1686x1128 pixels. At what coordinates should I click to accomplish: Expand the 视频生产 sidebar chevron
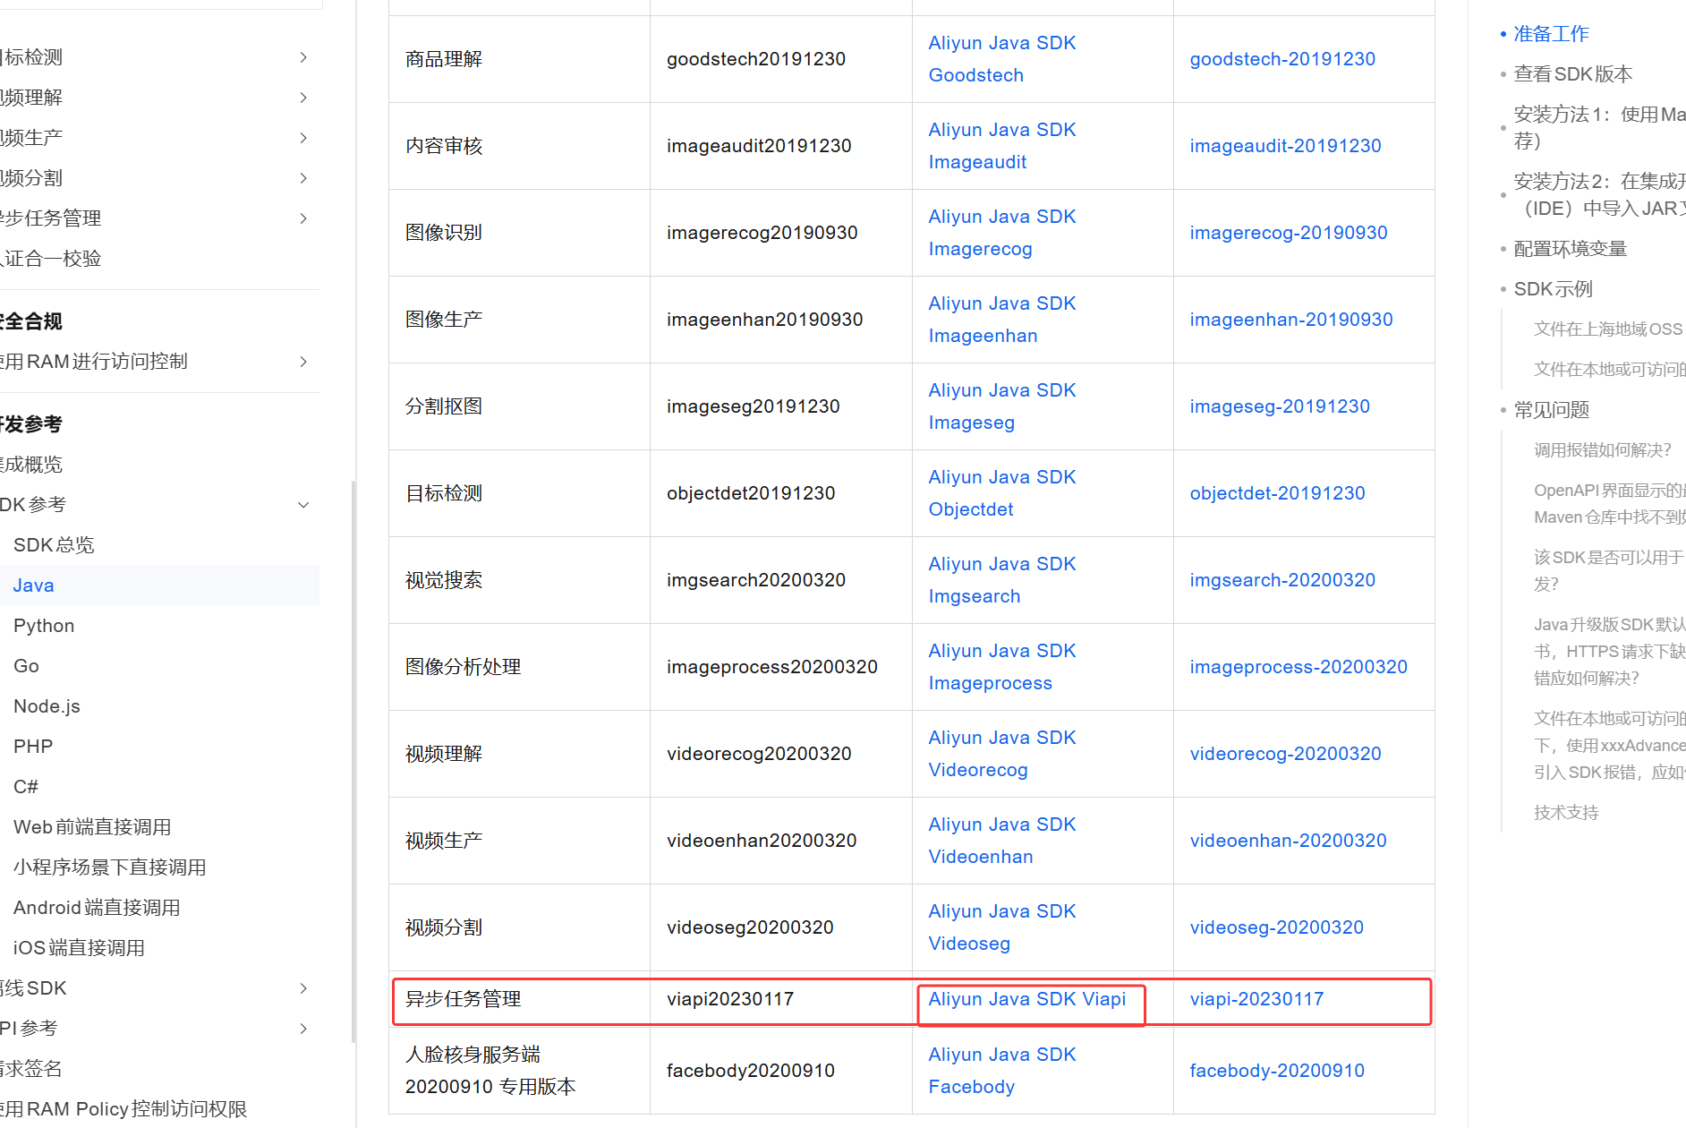tap(303, 138)
